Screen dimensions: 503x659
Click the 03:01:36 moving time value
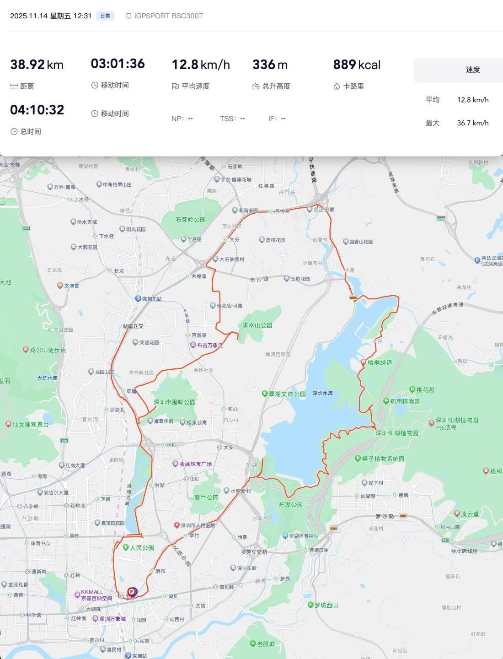tap(118, 64)
